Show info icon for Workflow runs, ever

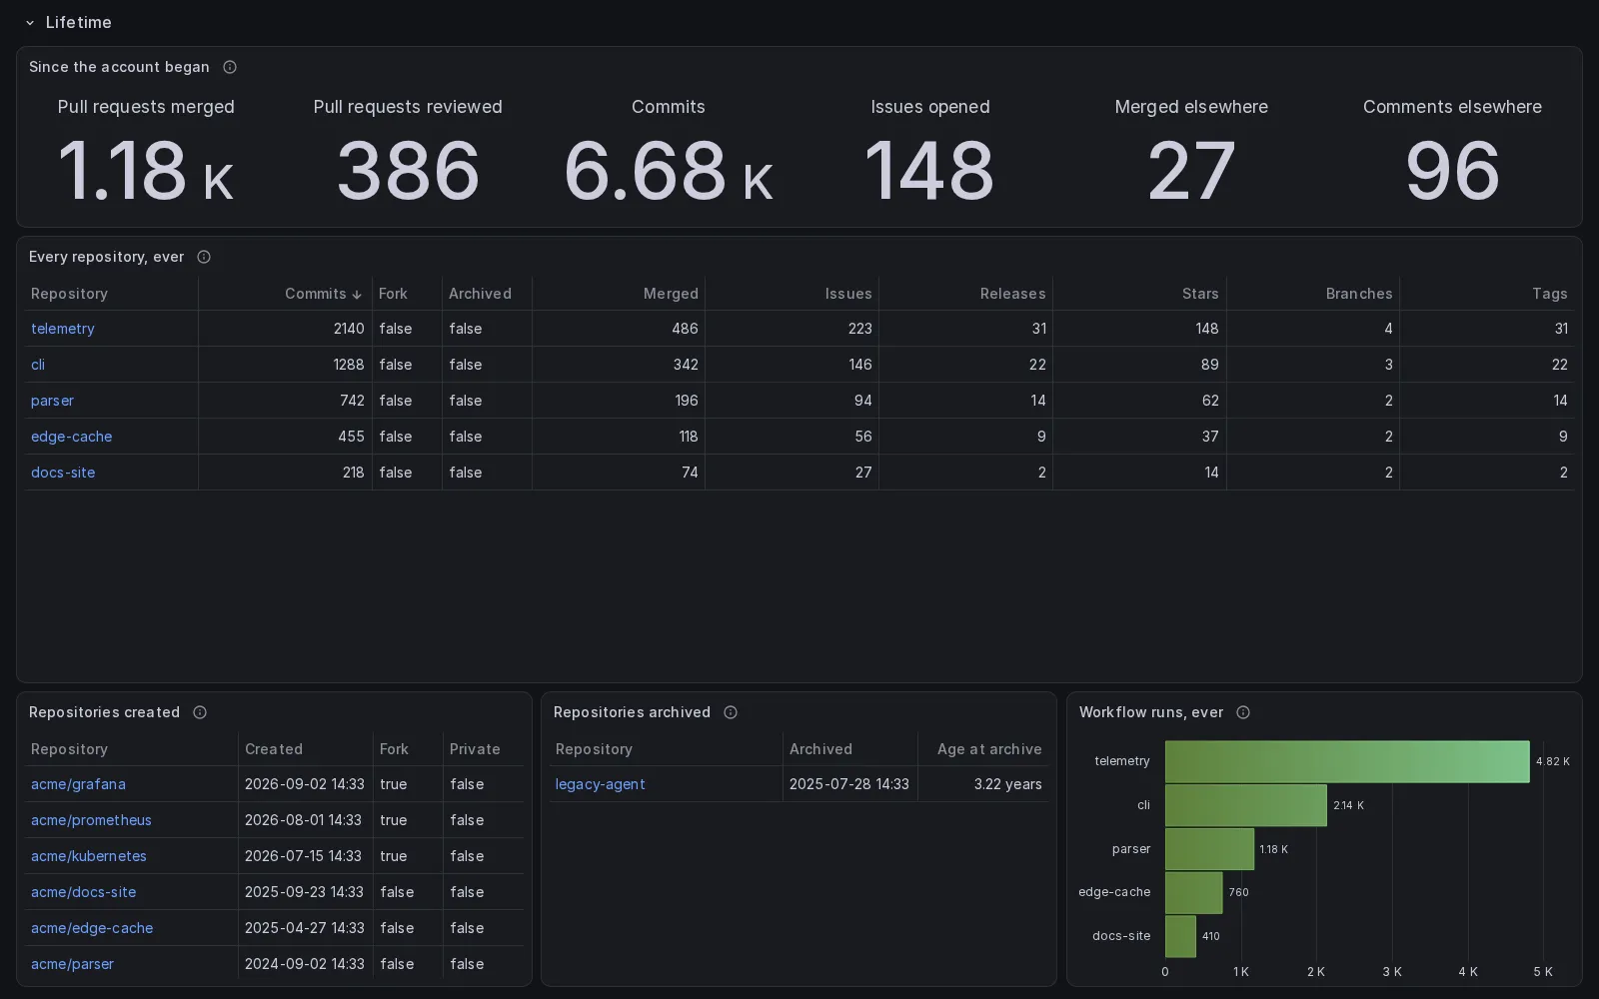pyautogui.click(x=1243, y=712)
